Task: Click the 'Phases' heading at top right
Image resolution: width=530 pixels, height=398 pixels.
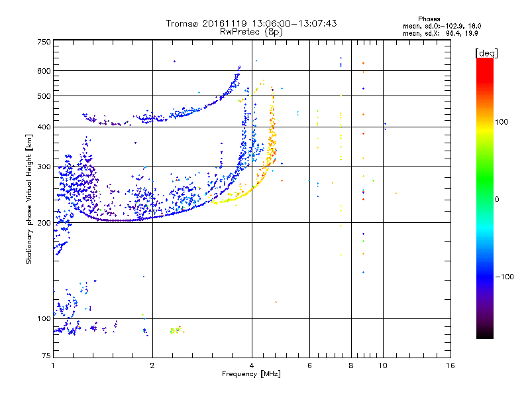Action: [x=429, y=19]
